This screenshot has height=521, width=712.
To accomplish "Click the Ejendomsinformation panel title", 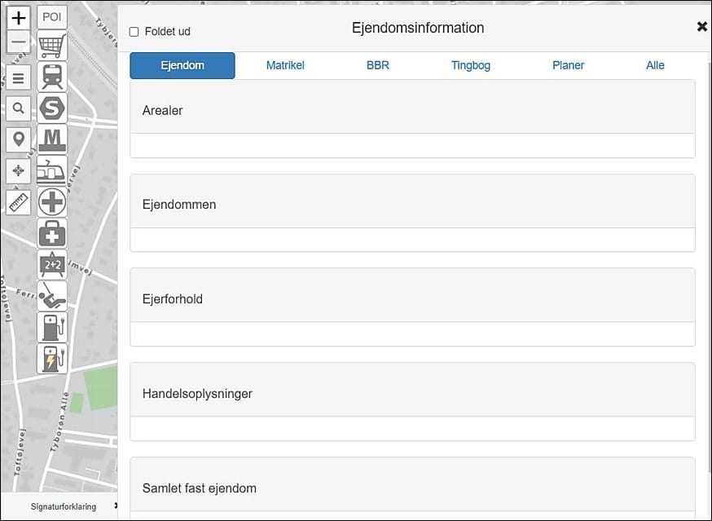I will click(x=418, y=28).
